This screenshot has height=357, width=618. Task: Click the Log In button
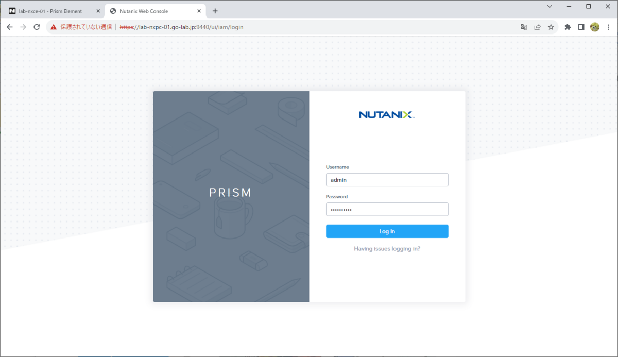[x=387, y=231]
